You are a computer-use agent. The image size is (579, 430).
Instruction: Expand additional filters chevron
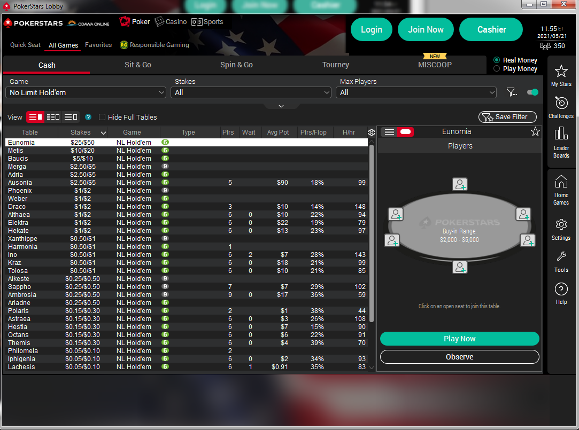click(x=281, y=106)
